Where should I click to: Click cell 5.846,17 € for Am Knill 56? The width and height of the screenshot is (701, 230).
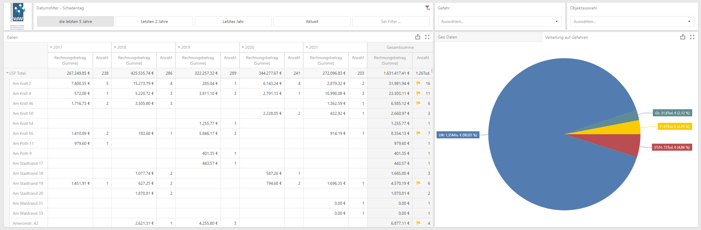point(208,133)
